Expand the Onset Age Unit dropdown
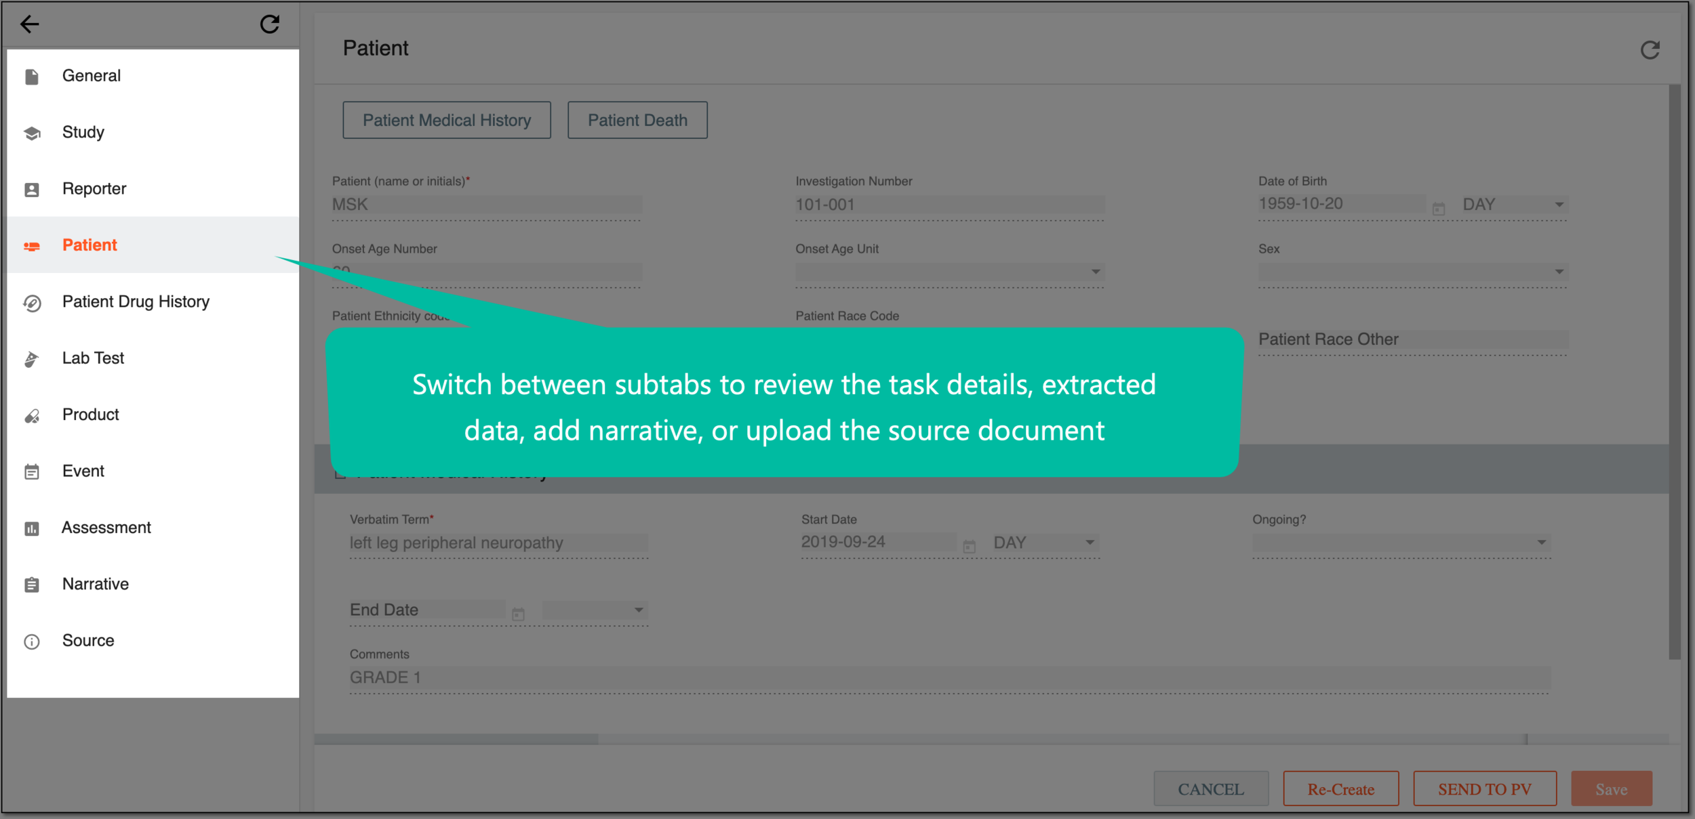The height and width of the screenshot is (819, 1695). coord(950,272)
